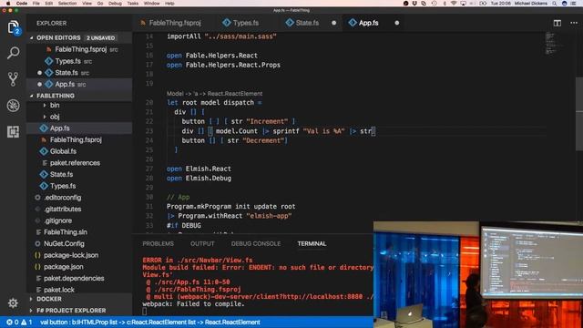Open Spotlight search in the macOS menu bar
Screen dimensions: 583x328
(554, 4)
